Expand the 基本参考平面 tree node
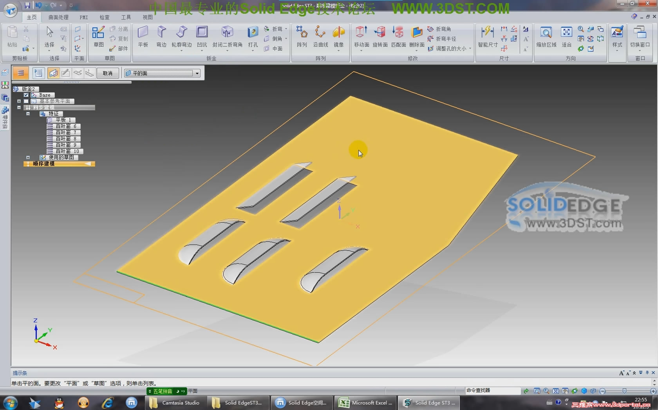Image resolution: width=658 pixels, height=410 pixels. (19, 101)
